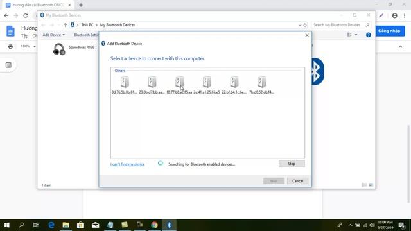Image resolution: width=411 pixels, height=231 pixels.
Task: Click 'My Bluetooth Devices' breadcrumb segment
Action: click(118, 25)
